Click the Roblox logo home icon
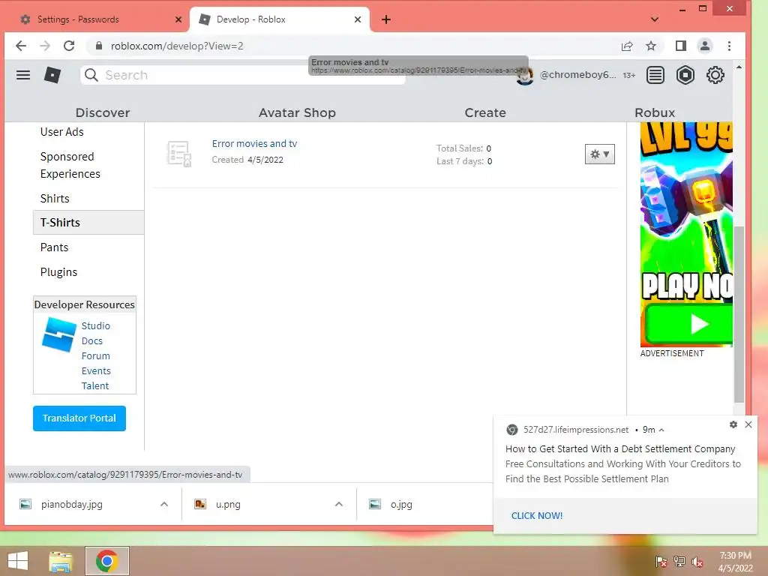This screenshot has width=768, height=576. 52,75
